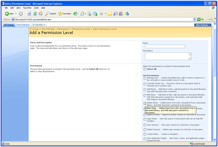Tick the Delete Items checkbox
The width and height of the screenshot is (218, 147).
click(145, 103)
